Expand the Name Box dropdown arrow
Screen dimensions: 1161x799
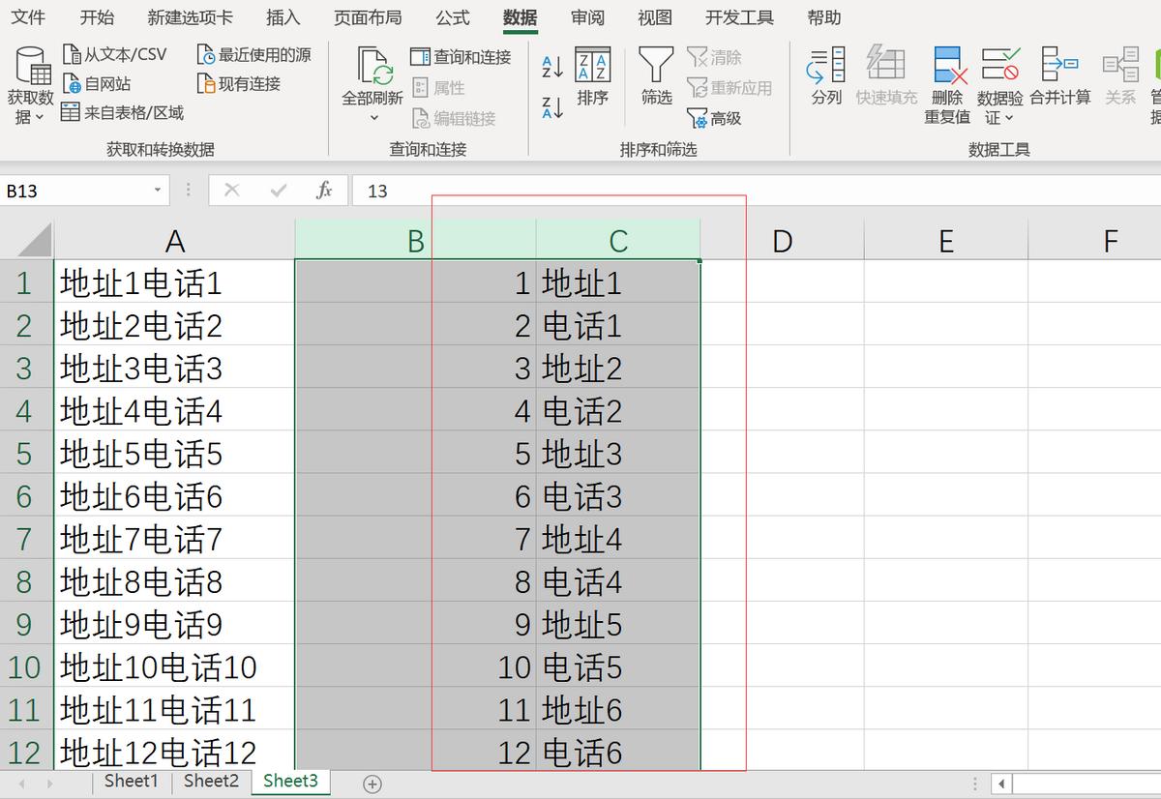158,191
